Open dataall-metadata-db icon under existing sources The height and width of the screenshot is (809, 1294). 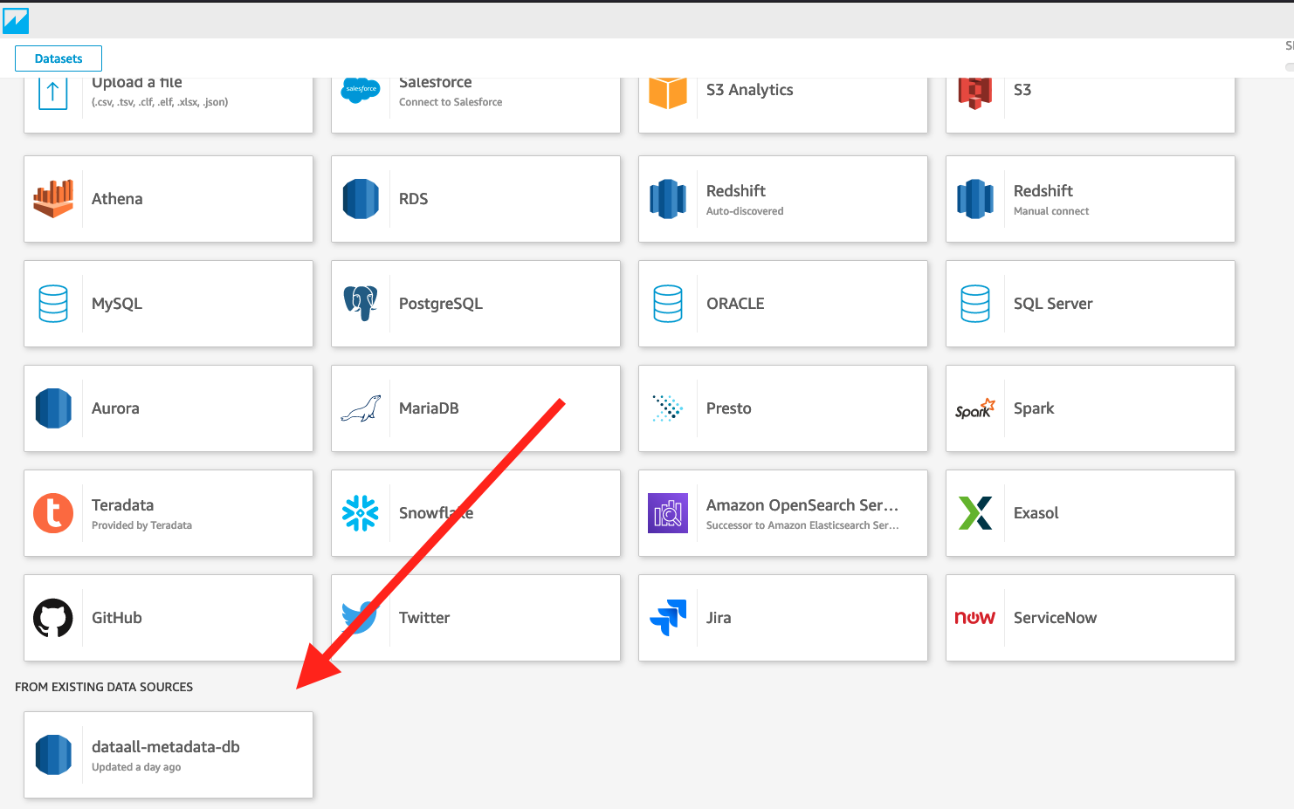[x=53, y=755]
